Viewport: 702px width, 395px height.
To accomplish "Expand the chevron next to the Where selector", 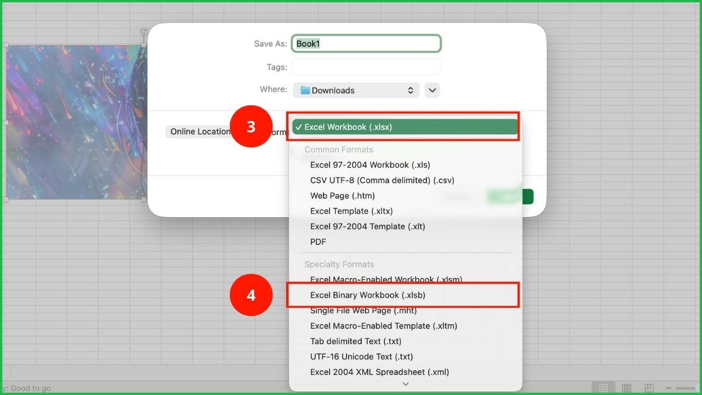I will coord(432,90).
